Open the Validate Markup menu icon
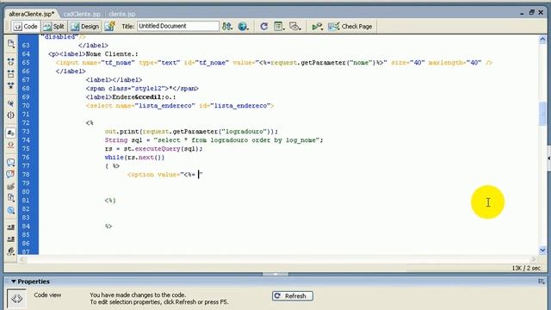This screenshot has width=551, height=310. coord(318,27)
